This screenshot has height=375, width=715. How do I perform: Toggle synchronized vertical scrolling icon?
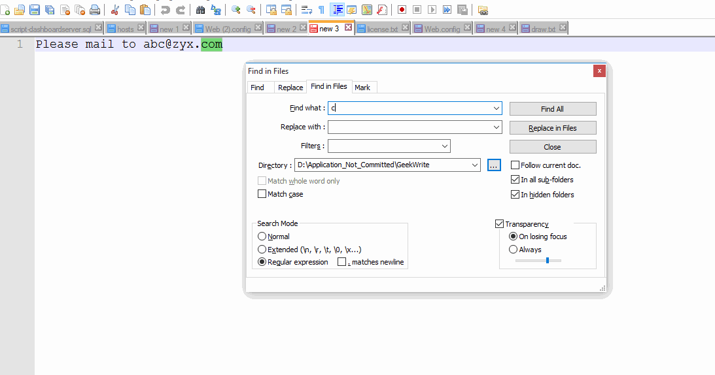tap(271, 10)
